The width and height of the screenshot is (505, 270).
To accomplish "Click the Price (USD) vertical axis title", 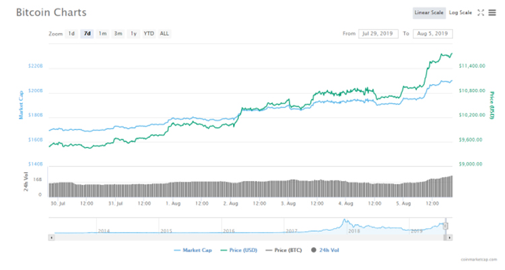I will point(492,105).
